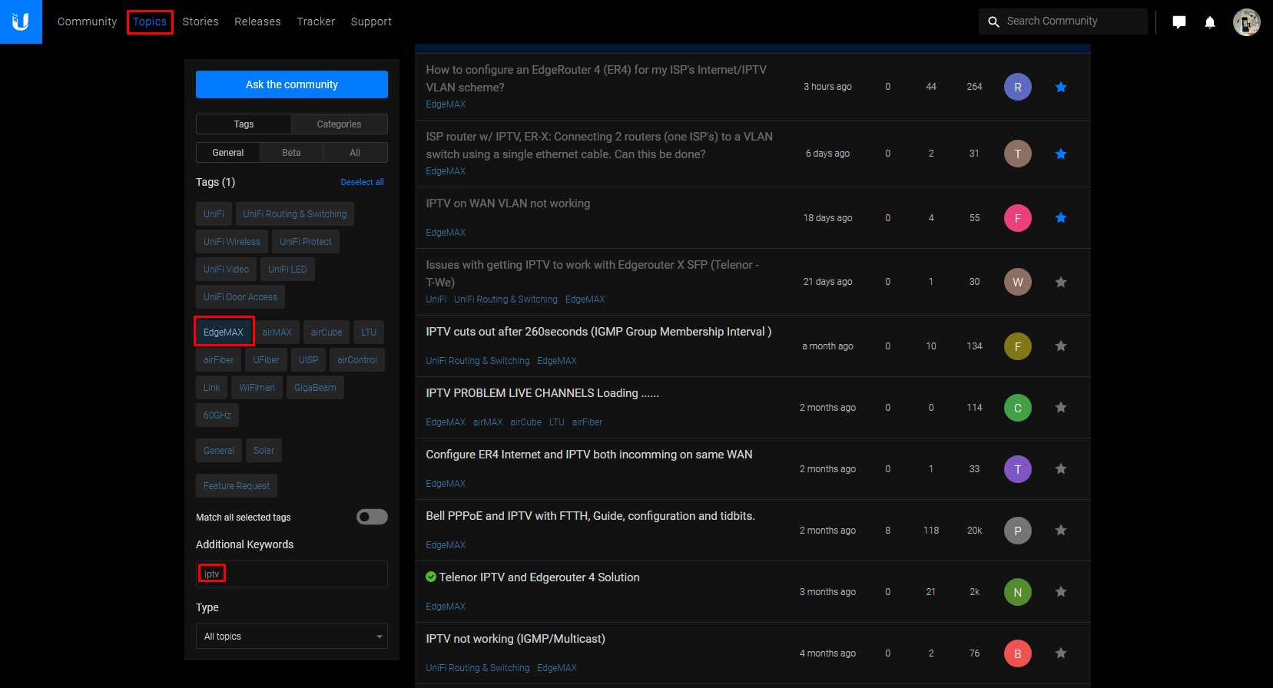The image size is (1273, 688).
Task: Switch to the Categories filter tab
Action: point(339,124)
